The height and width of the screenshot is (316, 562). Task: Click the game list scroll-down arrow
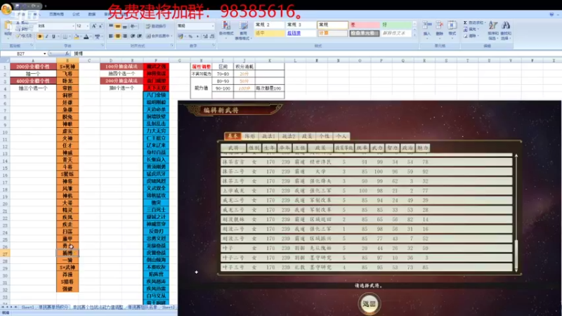pyautogui.click(x=516, y=270)
